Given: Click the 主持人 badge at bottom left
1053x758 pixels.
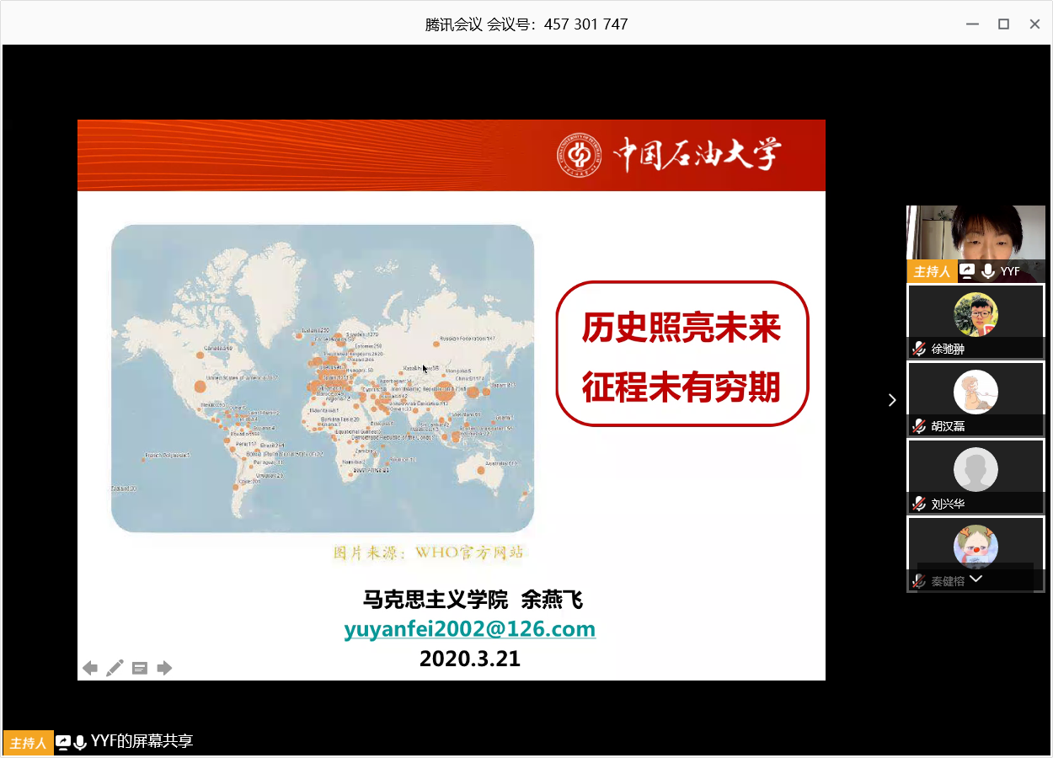Looking at the screenshot, I should (28, 743).
